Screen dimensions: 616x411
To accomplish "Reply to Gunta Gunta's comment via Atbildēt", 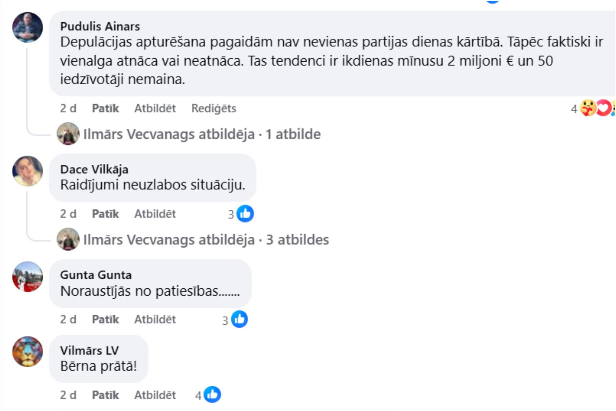I will pyautogui.click(x=155, y=319).
